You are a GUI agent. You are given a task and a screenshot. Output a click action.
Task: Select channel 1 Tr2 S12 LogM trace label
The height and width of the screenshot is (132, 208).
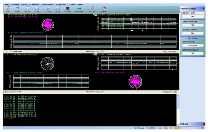(113, 15)
